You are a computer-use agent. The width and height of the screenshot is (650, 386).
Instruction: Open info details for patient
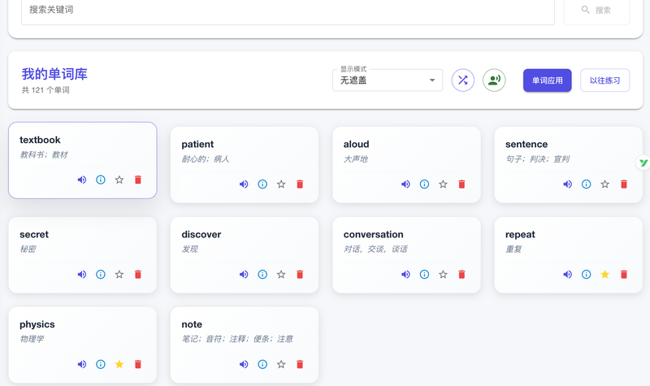click(x=262, y=184)
